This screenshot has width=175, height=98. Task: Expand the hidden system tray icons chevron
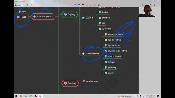tap(134, 96)
